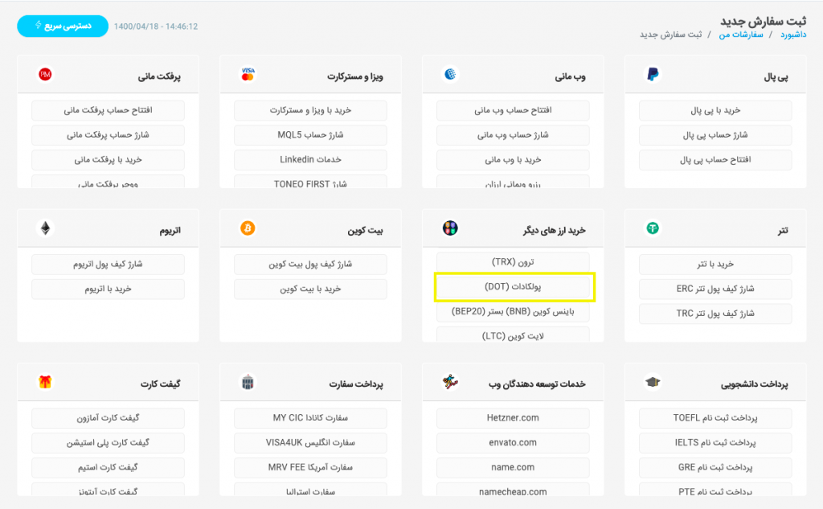This screenshot has height=509, width=823.
Task: Click the PayPal logo icon
Action: (653, 74)
